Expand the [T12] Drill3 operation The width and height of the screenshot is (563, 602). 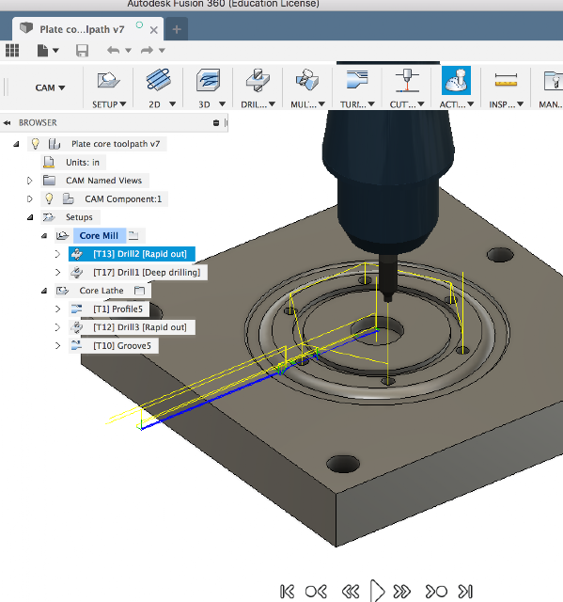coord(57,327)
